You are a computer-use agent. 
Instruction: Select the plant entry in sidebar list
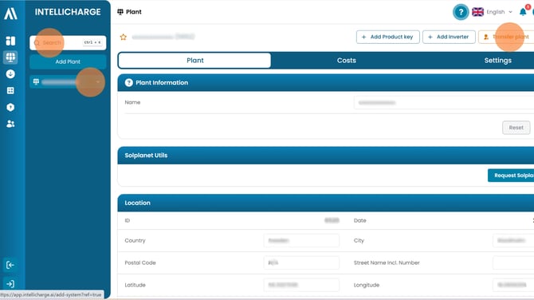(x=68, y=82)
